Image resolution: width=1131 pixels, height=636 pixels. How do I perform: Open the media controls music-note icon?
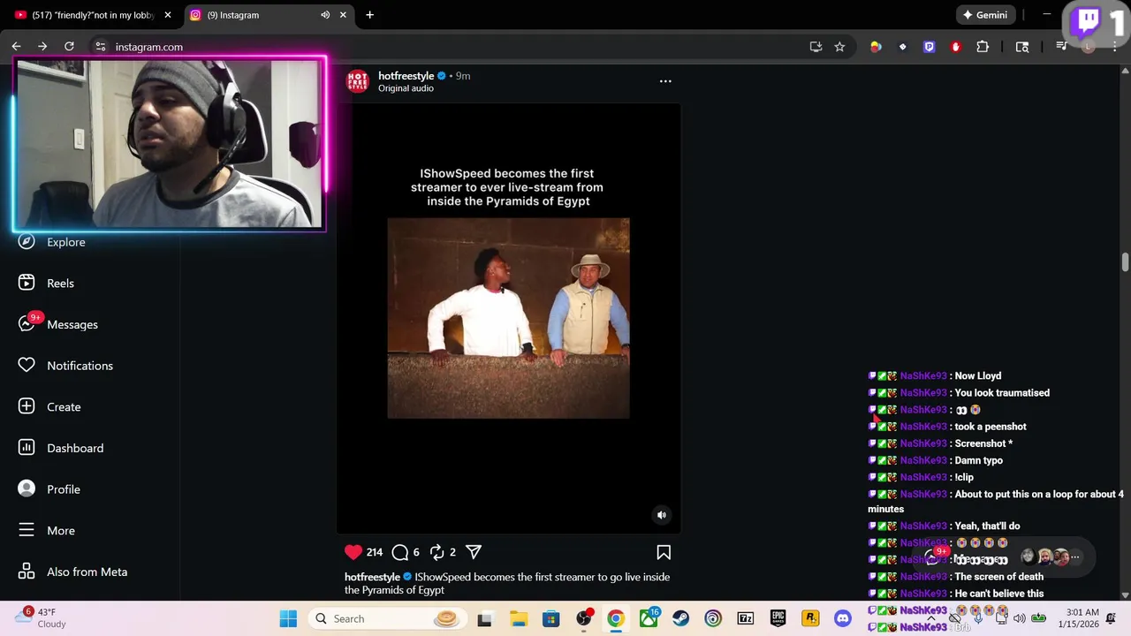(x=1062, y=47)
